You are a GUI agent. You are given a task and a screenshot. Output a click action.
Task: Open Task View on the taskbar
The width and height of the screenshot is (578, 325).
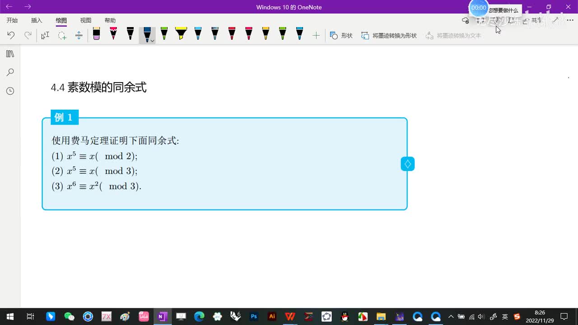click(x=30, y=316)
